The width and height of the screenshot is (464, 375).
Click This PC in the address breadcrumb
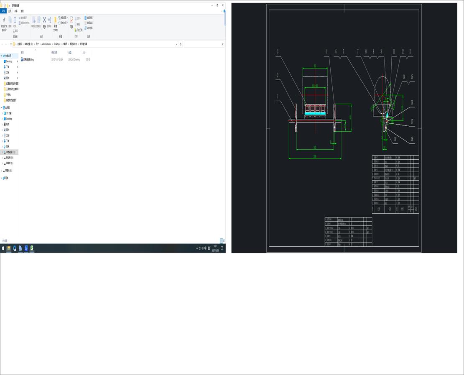click(x=19, y=44)
